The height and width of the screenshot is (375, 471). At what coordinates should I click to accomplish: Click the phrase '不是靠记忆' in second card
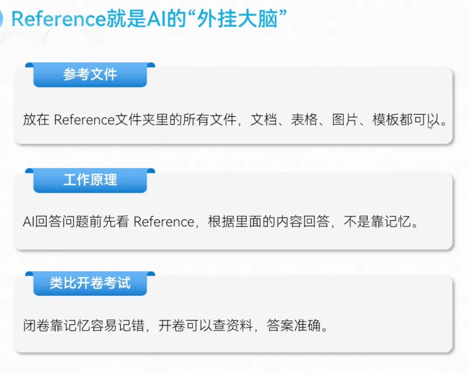click(377, 222)
